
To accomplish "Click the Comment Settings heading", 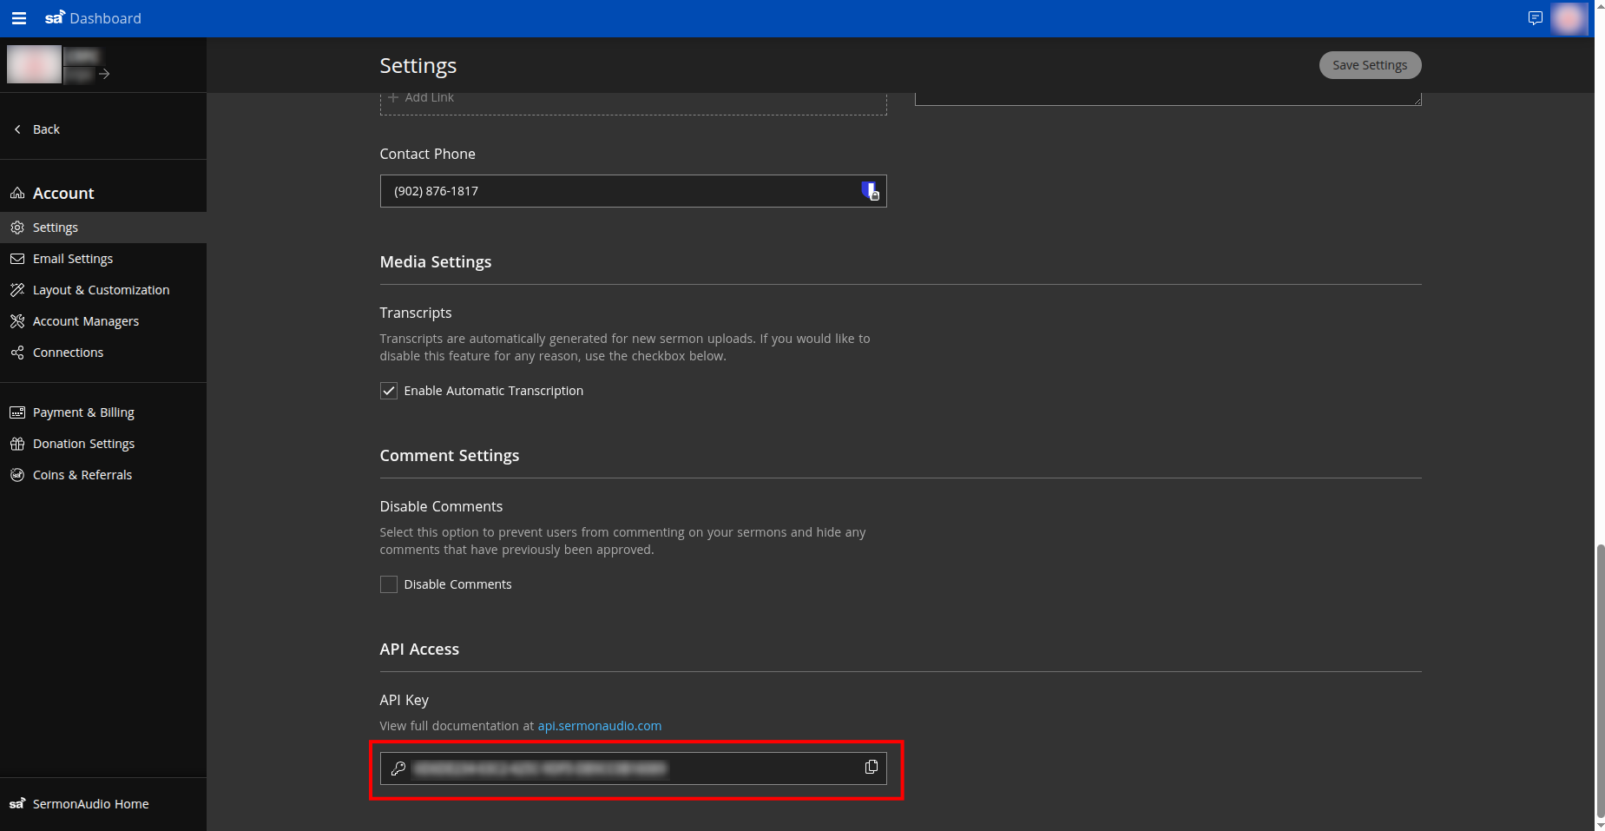I will click(450, 455).
